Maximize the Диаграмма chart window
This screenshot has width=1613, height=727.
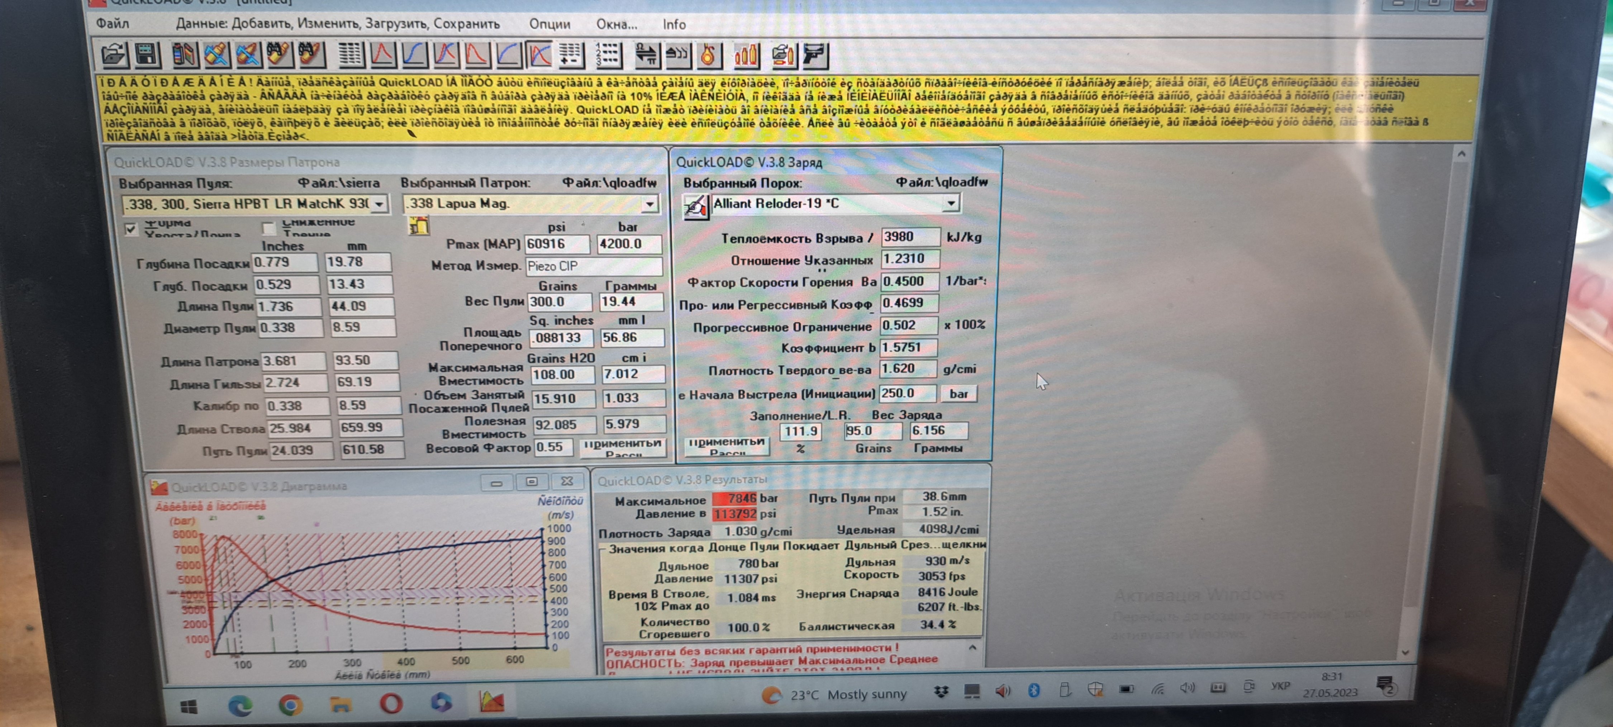click(x=532, y=482)
